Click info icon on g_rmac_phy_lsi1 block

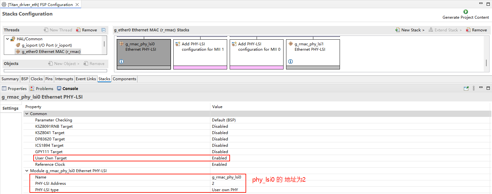[291, 61]
